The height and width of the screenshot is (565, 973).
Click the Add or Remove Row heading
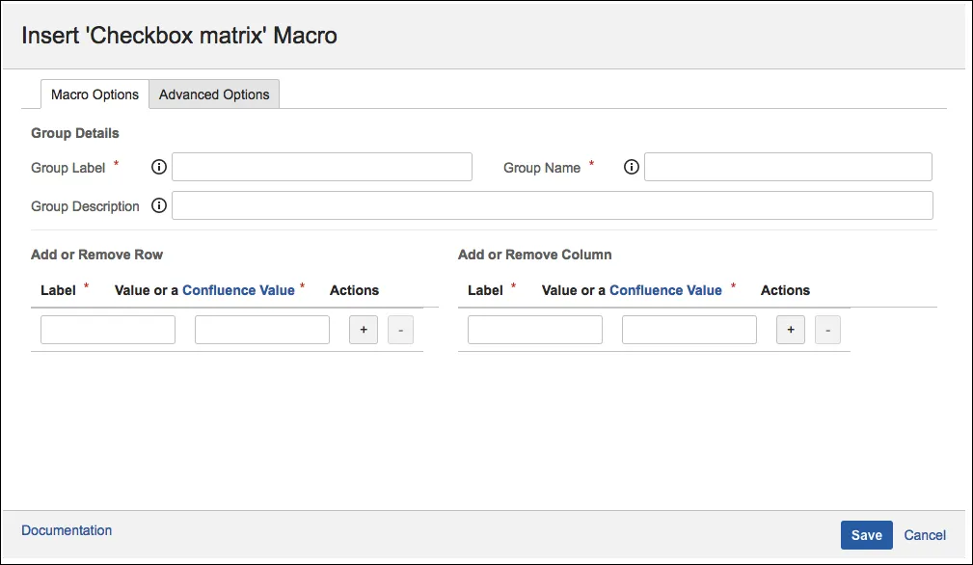(96, 255)
